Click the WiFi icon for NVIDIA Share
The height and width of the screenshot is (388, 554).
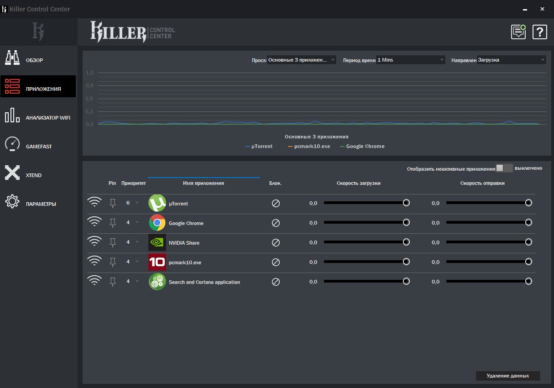coord(94,241)
